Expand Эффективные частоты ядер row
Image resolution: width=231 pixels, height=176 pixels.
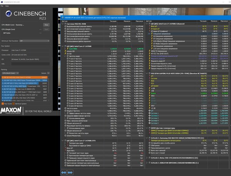point(65,113)
